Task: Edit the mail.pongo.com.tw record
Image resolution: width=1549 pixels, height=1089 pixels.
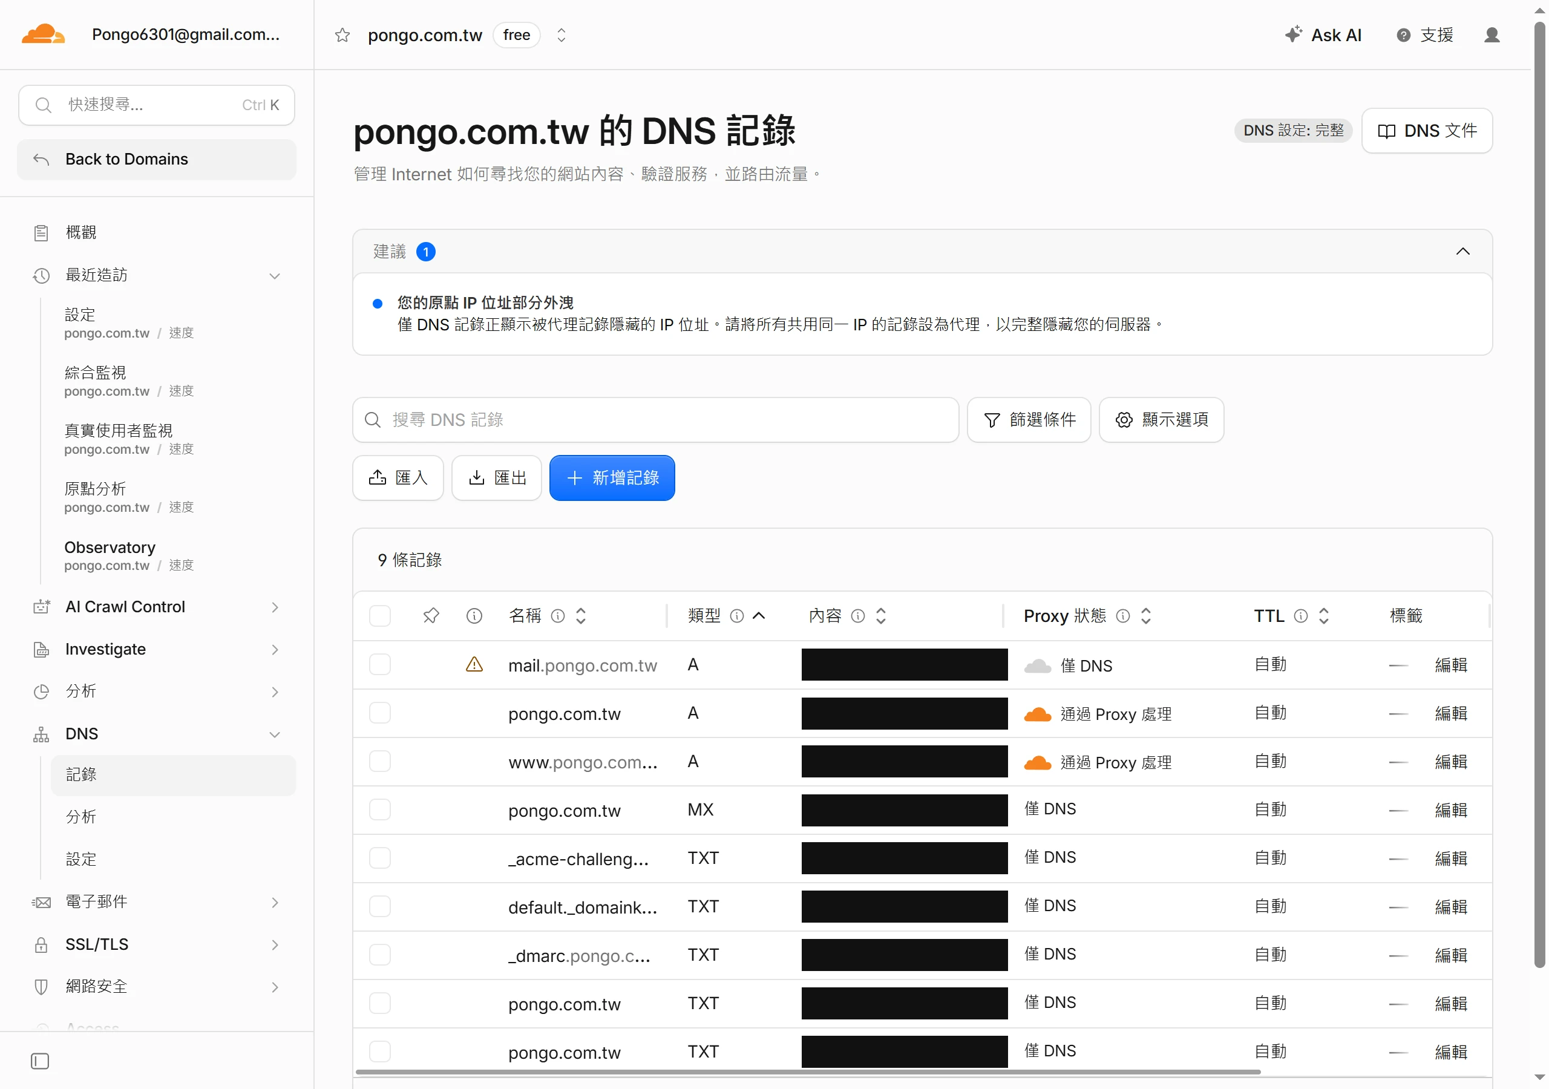Action: click(1450, 665)
